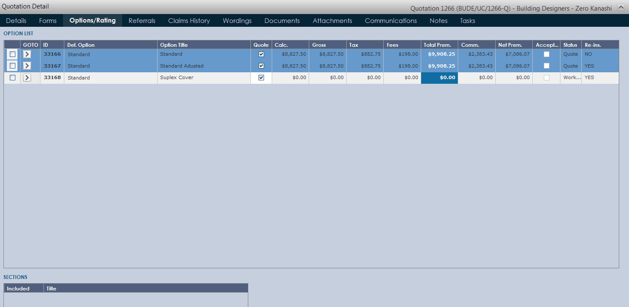Click the $0.00 Total Prem. cell
This screenshot has width=629, height=307.
point(439,78)
